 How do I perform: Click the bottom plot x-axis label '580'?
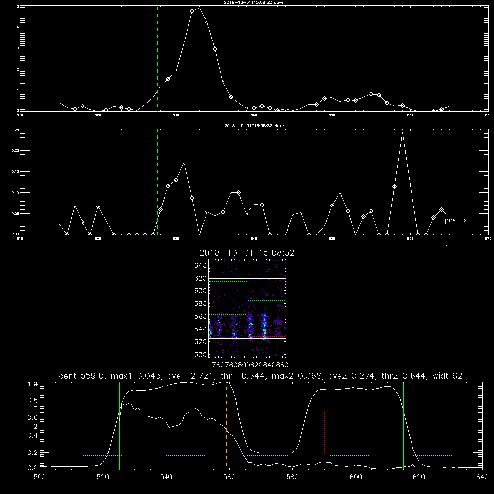point(292,477)
